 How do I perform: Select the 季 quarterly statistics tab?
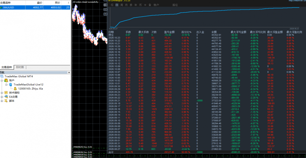(x=131, y=5)
